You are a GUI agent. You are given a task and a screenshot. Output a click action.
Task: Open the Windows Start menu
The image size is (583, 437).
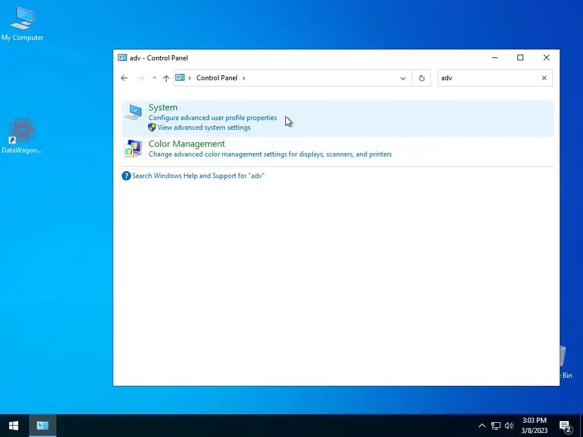click(x=14, y=426)
